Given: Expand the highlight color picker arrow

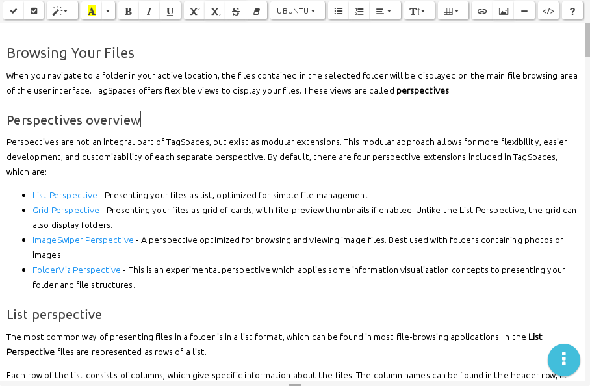Looking at the screenshot, I should 108,11.
